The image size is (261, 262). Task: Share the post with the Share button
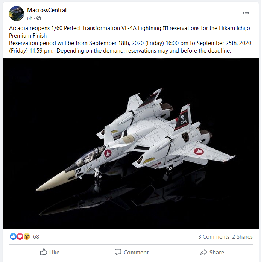coord(212,252)
